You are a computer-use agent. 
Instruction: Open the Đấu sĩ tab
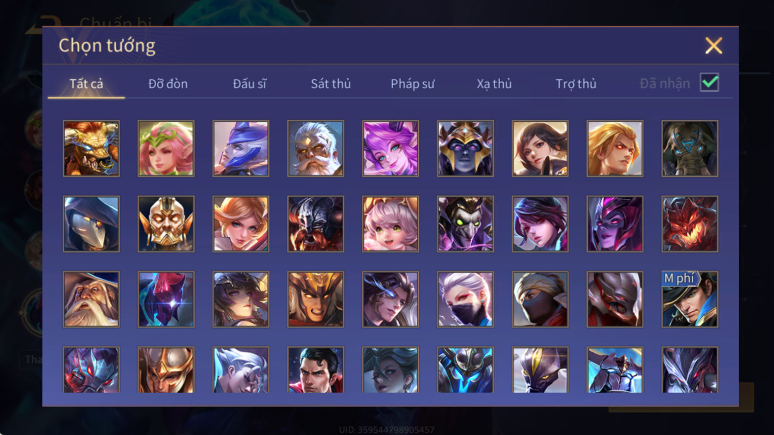click(249, 84)
